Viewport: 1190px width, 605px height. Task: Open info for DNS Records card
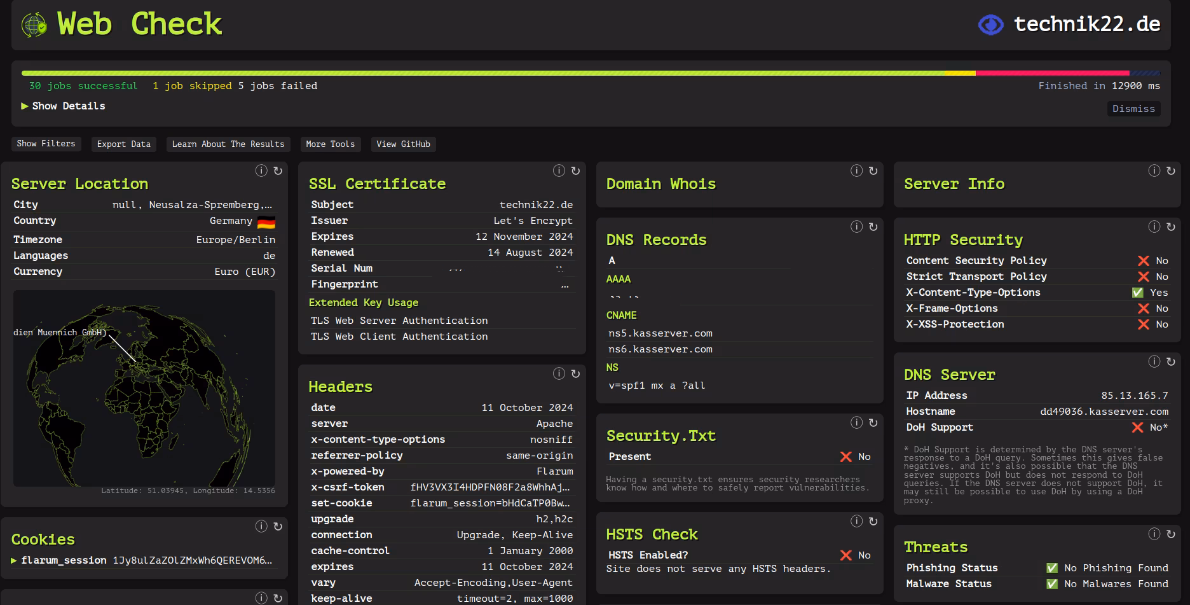click(856, 226)
